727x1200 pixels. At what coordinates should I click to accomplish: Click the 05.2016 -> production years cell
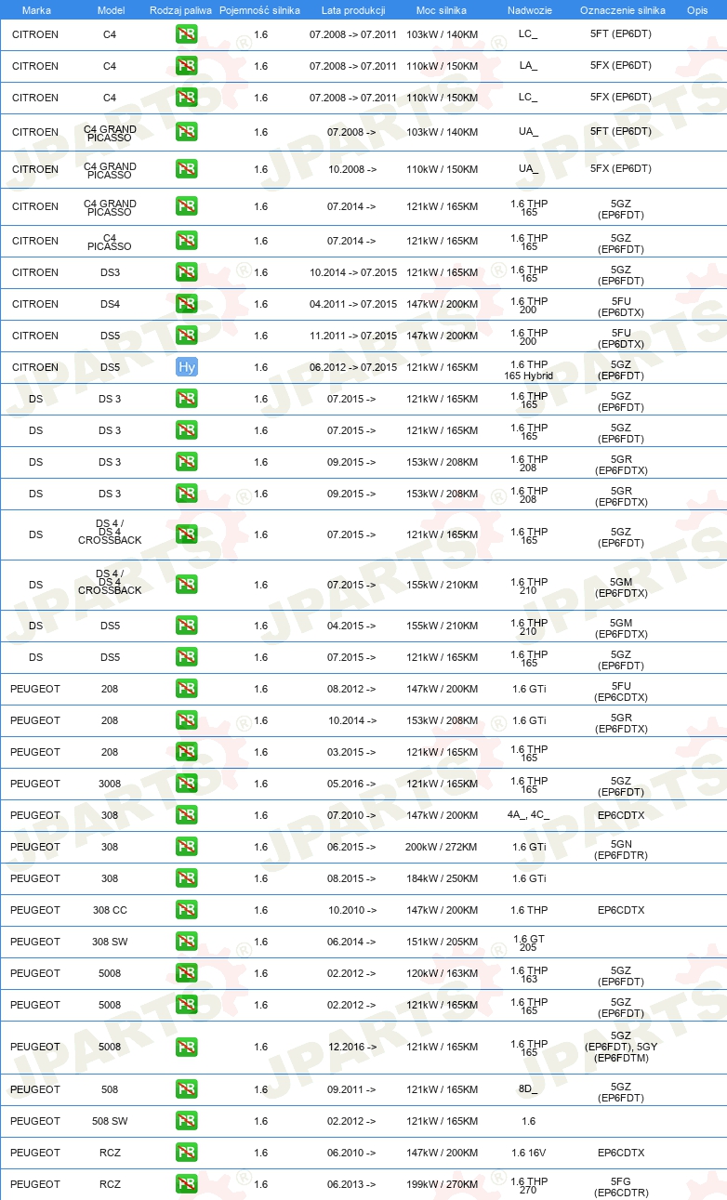pyautogui.click(x=352, y=784)
